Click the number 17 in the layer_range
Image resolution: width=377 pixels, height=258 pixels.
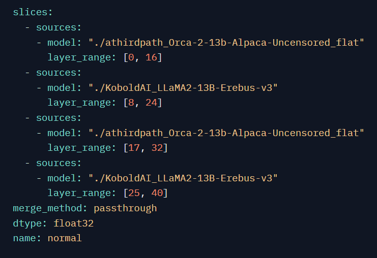click(134, 148)
